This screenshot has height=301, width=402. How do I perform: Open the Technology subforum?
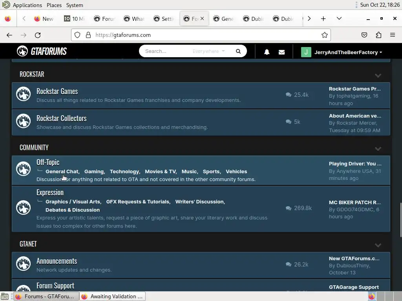[124, 172]
